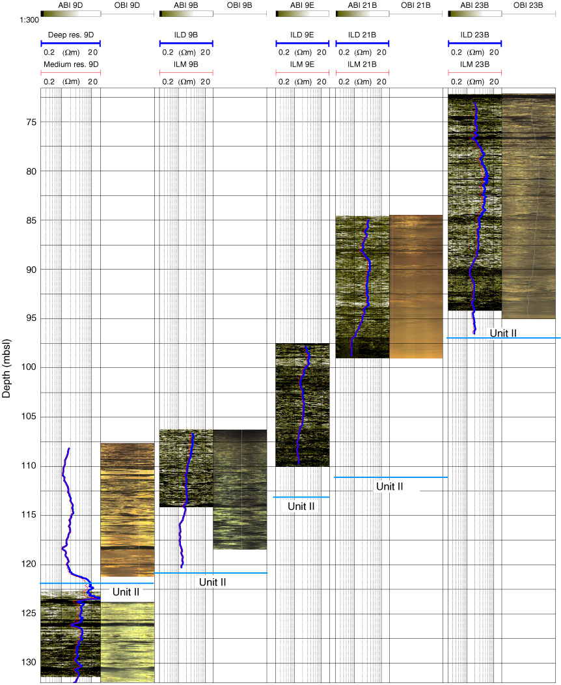The height and width of the screenshot is (685, 561).
Task: Click the Unit II label in hole 9D
Action: 126,592
